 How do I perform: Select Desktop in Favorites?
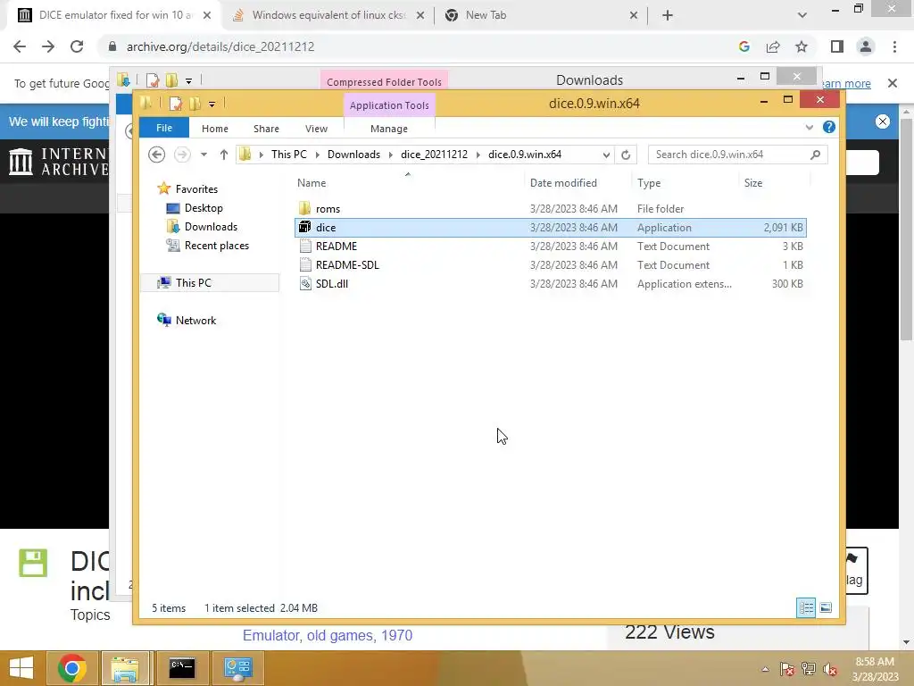tap(204, 208)
